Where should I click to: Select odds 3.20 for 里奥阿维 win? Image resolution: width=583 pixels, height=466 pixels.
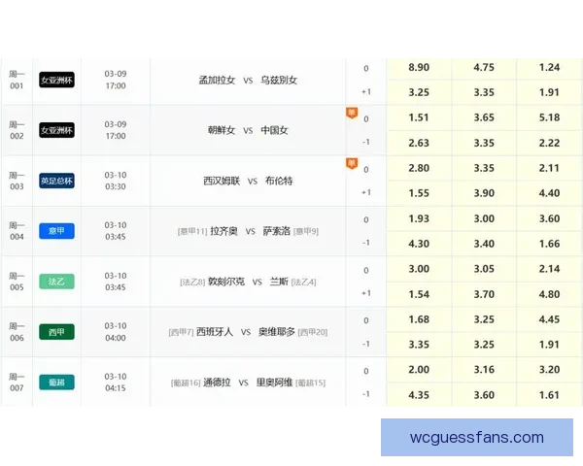coord(550,370)
